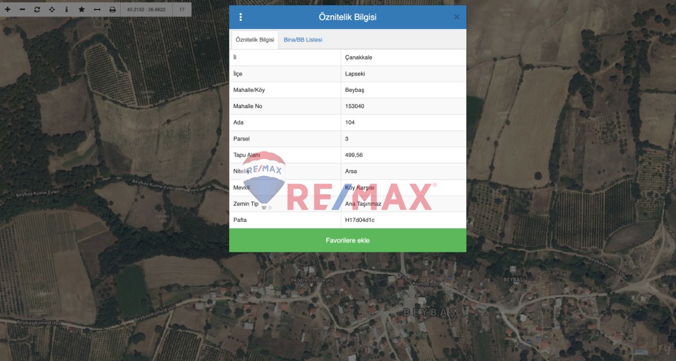
Task: Click the zoom in plus icon
Action: point(7,10)
